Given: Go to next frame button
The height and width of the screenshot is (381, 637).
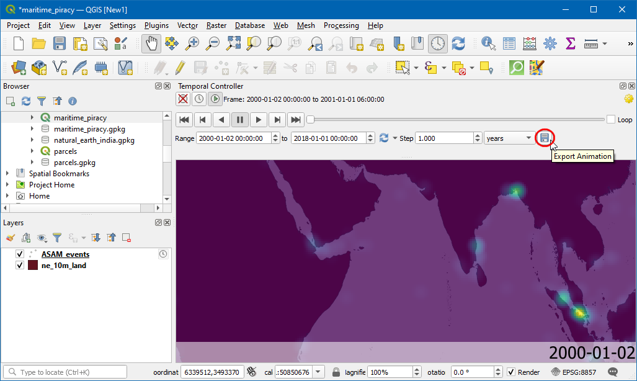Looking at the screenshot, I should [277, 120].
